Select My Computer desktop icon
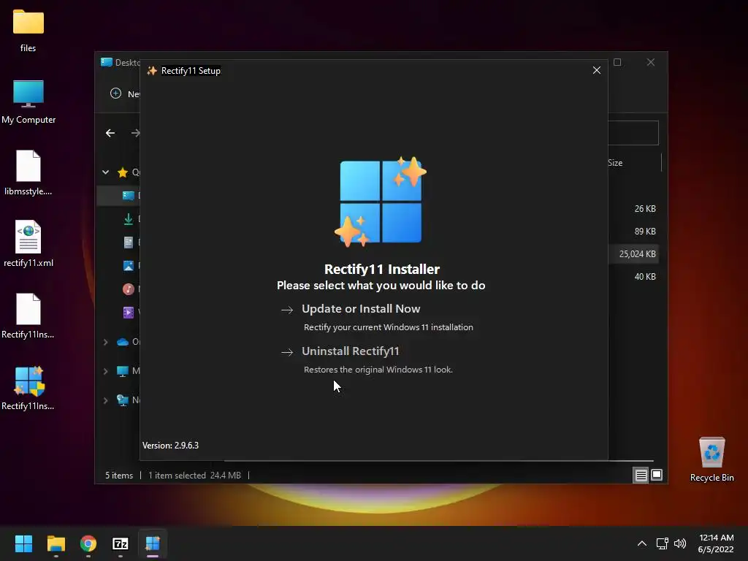 28,102
